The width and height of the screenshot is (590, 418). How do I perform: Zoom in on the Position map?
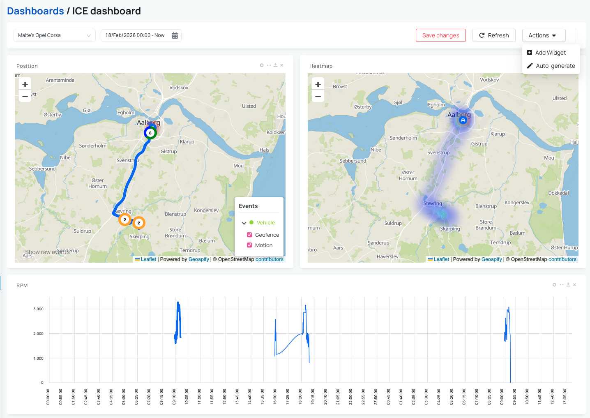(x=25, y=84)
